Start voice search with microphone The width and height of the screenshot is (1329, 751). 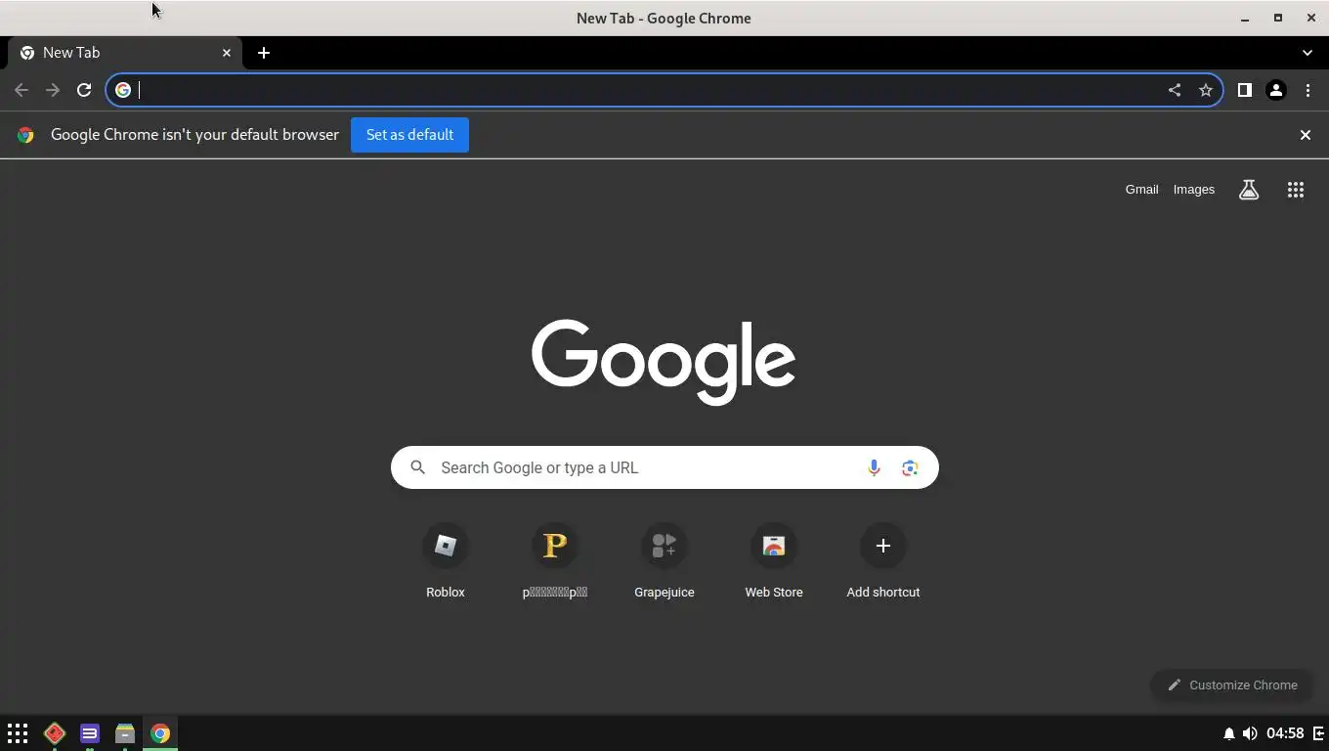[874, 467]
